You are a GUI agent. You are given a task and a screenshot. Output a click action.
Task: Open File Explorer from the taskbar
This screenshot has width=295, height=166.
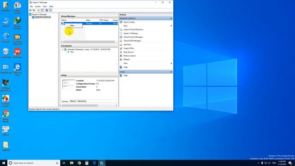(x=72, y=163)
